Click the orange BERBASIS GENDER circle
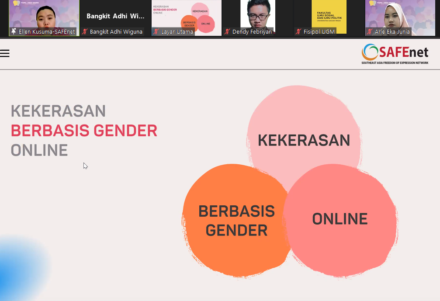Screen dimensions: 440x301 (x=236, y=218)
